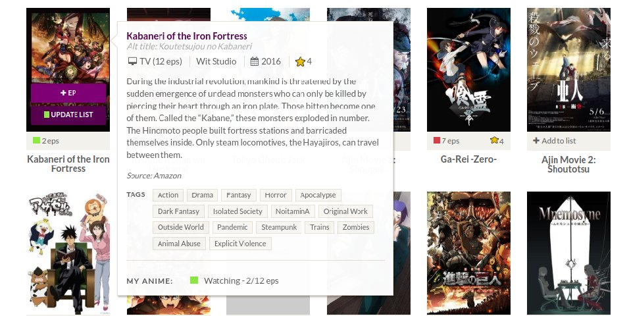Open Kabaneri of the Iron Fortress tooltip title link
Viewport: 629px width, 316px height.
tap(187, 36)
